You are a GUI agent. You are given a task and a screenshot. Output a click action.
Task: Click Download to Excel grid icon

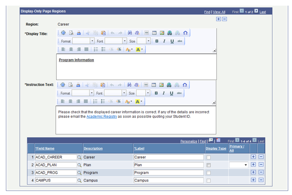218,140
